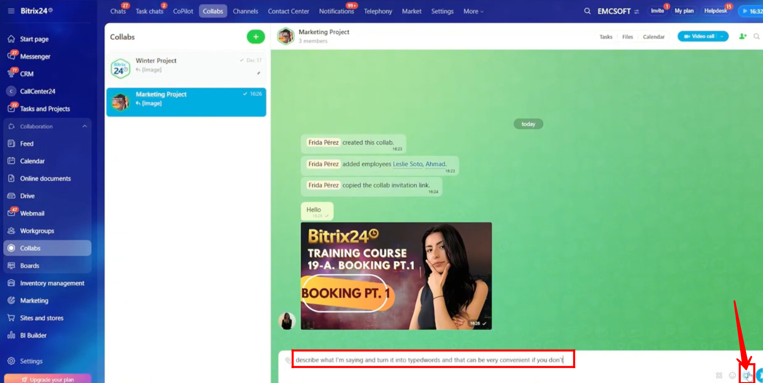Switch to the Channels tab
Viewport: 763px width, 383px height.
coord(245,11)
